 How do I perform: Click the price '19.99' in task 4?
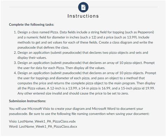click(x=150, y=88)
